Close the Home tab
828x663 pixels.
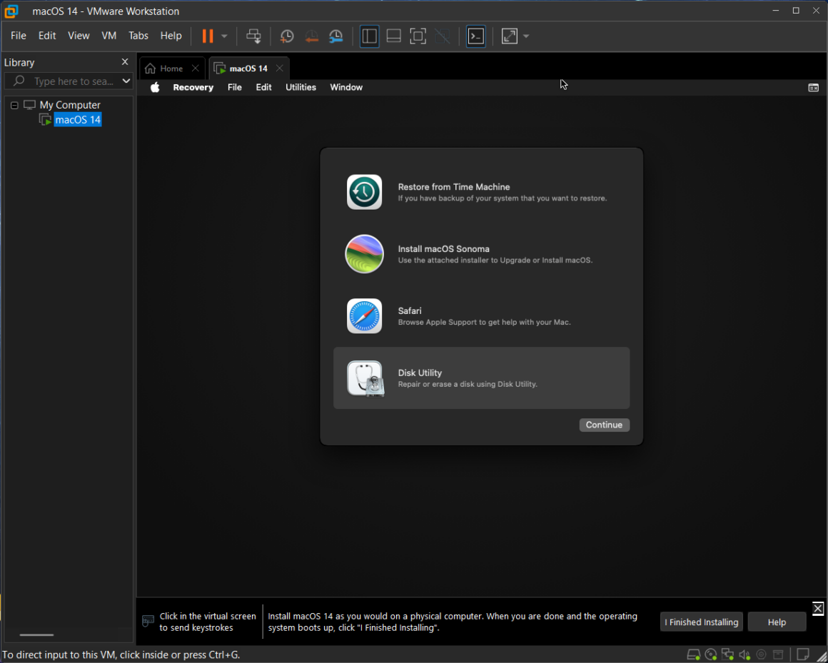click(196, 69)
